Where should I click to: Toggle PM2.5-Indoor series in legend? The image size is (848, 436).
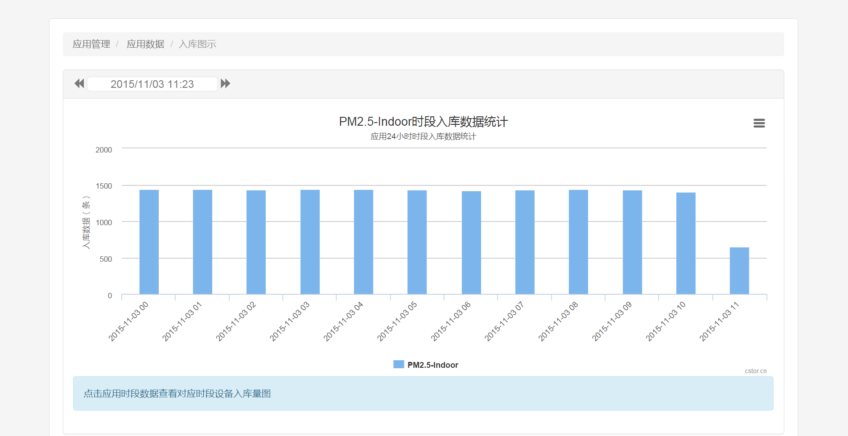pyautogui.click(x=432, y=365)
